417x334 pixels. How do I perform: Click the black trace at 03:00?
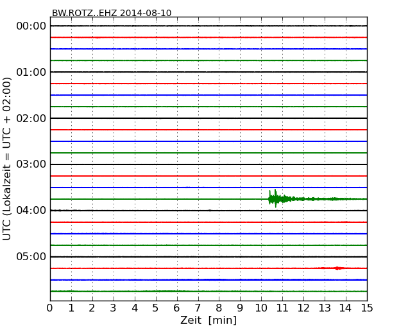(208, 164)
